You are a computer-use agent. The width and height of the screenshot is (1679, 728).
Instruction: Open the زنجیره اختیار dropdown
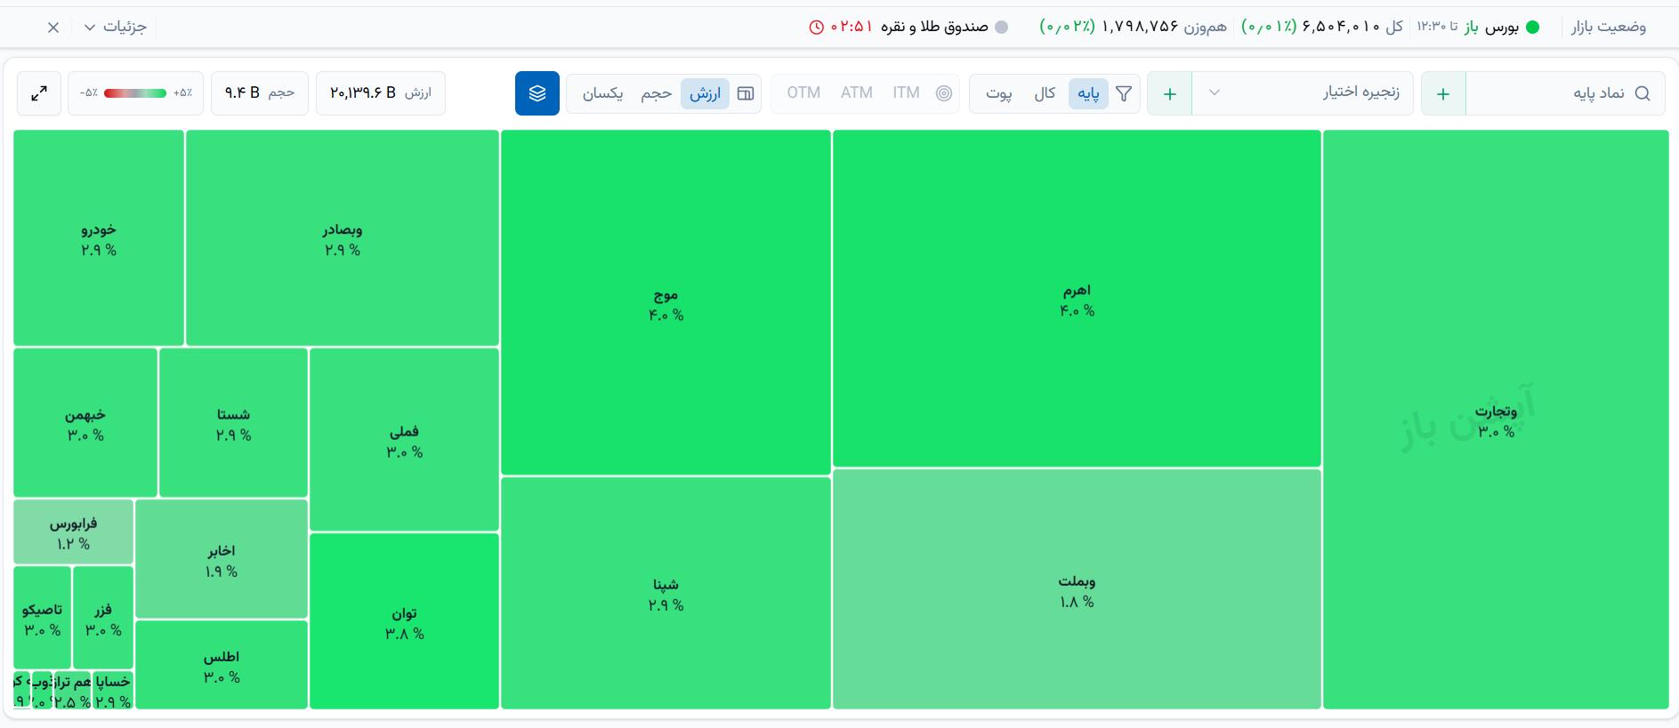(x=1303, y=93)
